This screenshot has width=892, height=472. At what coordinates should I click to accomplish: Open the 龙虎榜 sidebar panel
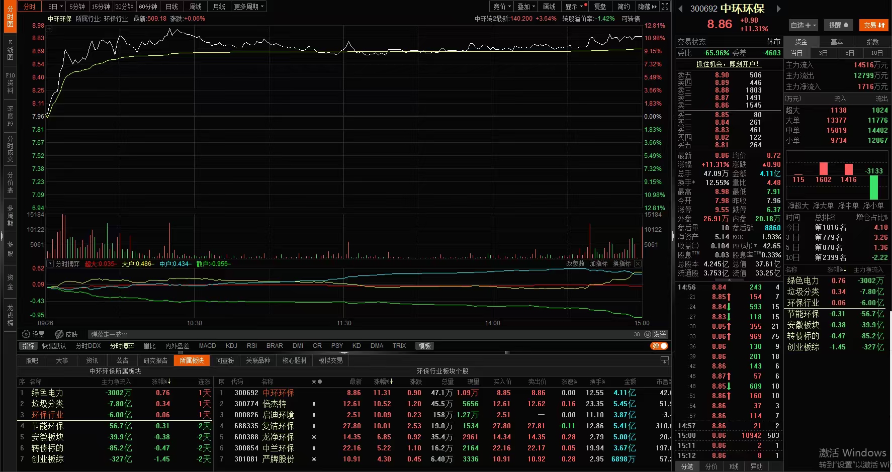point(10,315)
